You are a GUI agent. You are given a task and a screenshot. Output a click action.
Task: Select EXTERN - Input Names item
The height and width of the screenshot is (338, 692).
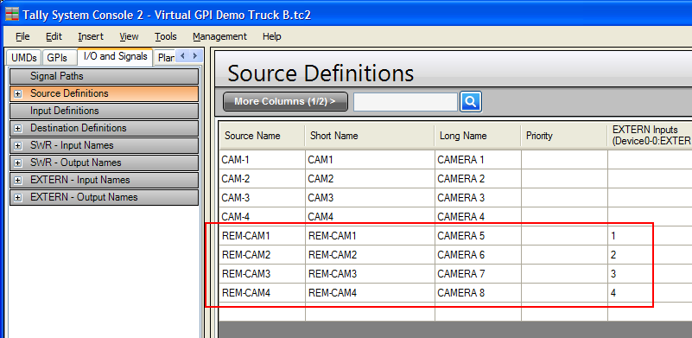click(105, 181)
